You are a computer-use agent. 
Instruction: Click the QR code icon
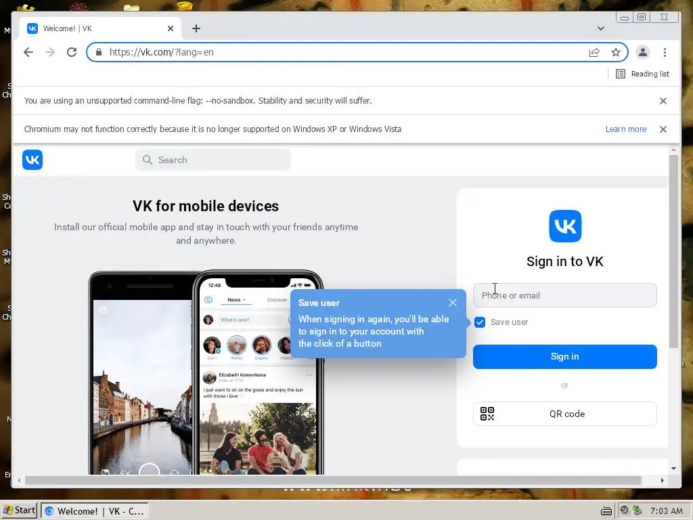click(487, 414)
